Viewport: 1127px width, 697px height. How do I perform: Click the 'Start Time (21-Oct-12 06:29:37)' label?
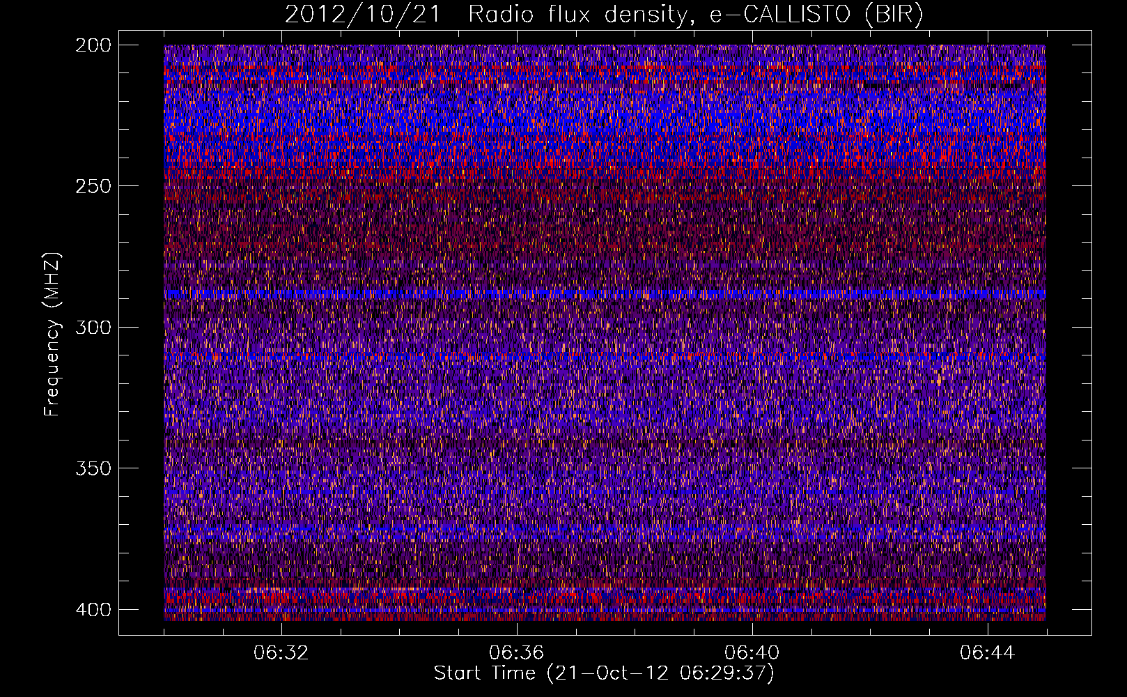604,673
